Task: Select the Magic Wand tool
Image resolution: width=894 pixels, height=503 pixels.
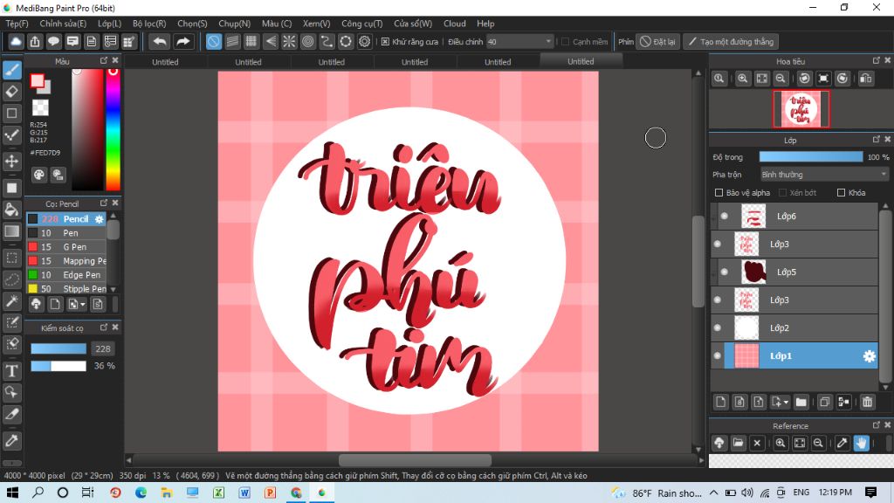Action: coord(12,301)
